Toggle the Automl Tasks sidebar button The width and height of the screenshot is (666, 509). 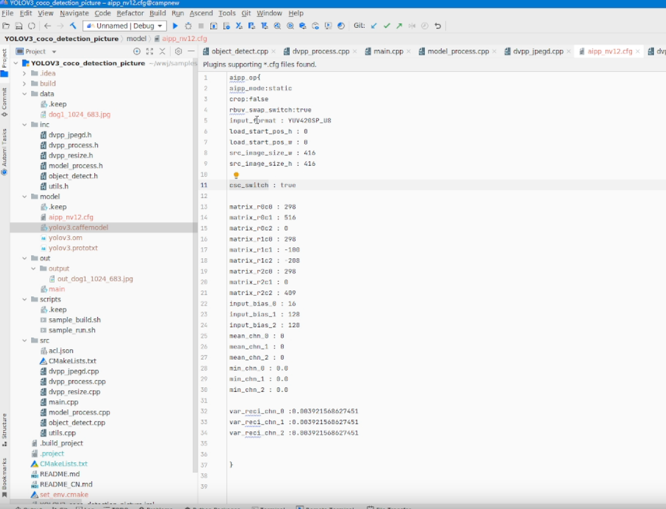[x=4, y=152]
